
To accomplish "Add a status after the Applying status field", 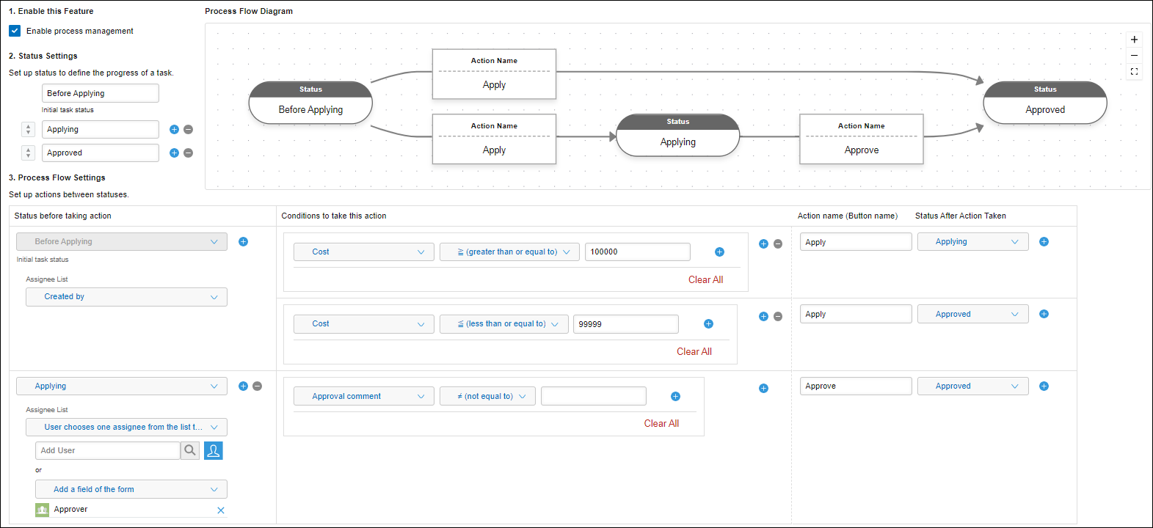I will pos(174,129).
